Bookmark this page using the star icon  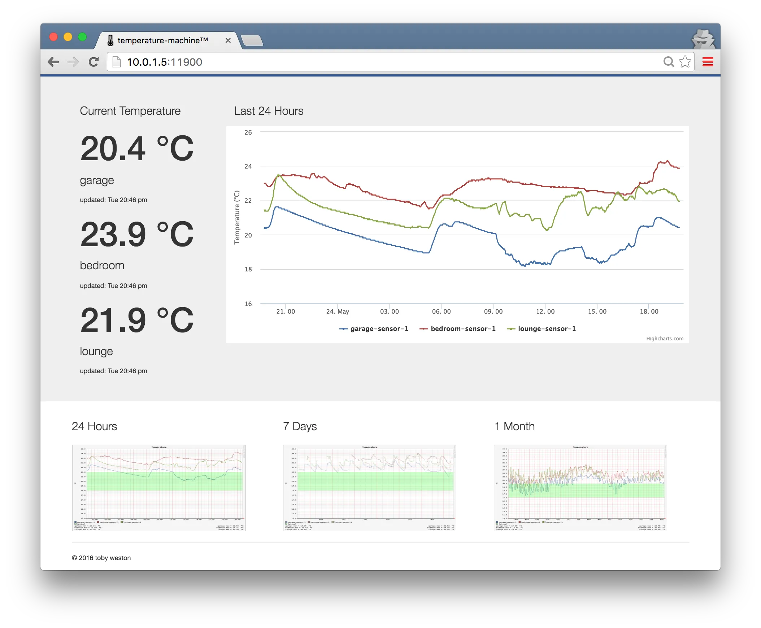coord(685,62)
